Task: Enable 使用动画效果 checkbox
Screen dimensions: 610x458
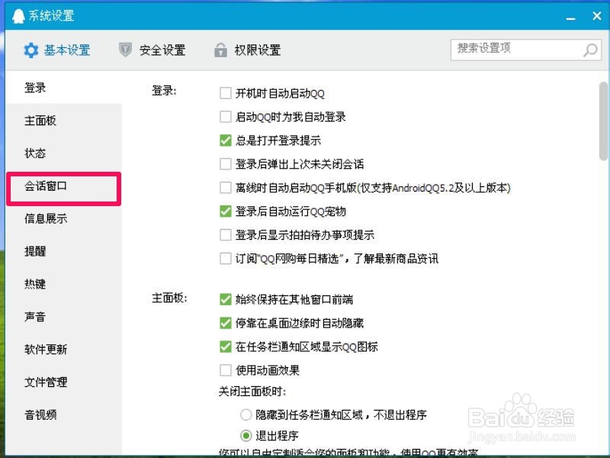Action: coord(226,370)
